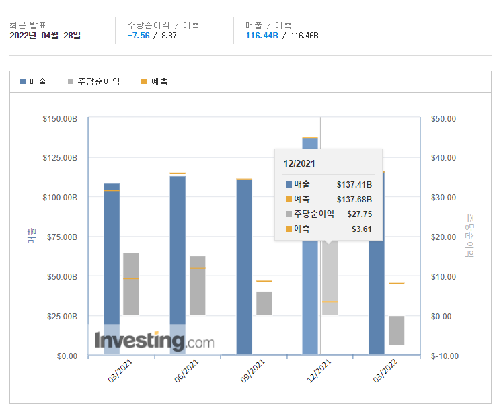Select the 09/2021 gray EPS bar
This screenshot has height=408, width=497.
[x=264, y=303]
